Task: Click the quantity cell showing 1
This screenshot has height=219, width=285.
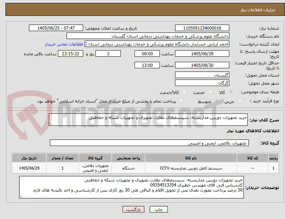Action: click(63, 168)
